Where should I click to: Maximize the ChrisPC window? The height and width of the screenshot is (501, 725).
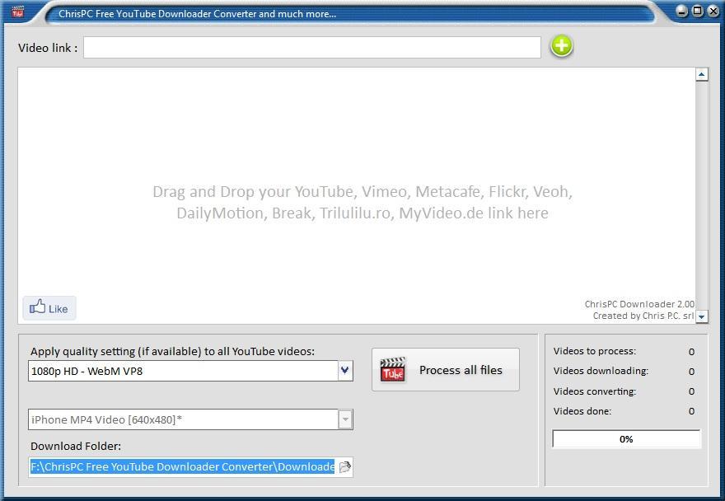698,11
